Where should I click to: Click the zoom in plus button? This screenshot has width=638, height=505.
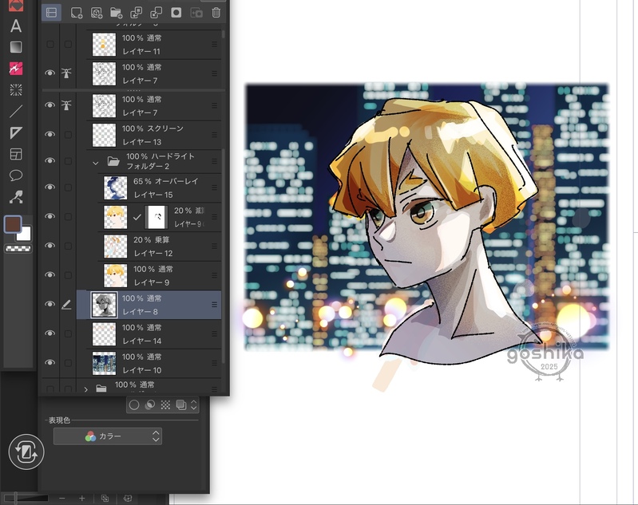[x=81, y=498]
